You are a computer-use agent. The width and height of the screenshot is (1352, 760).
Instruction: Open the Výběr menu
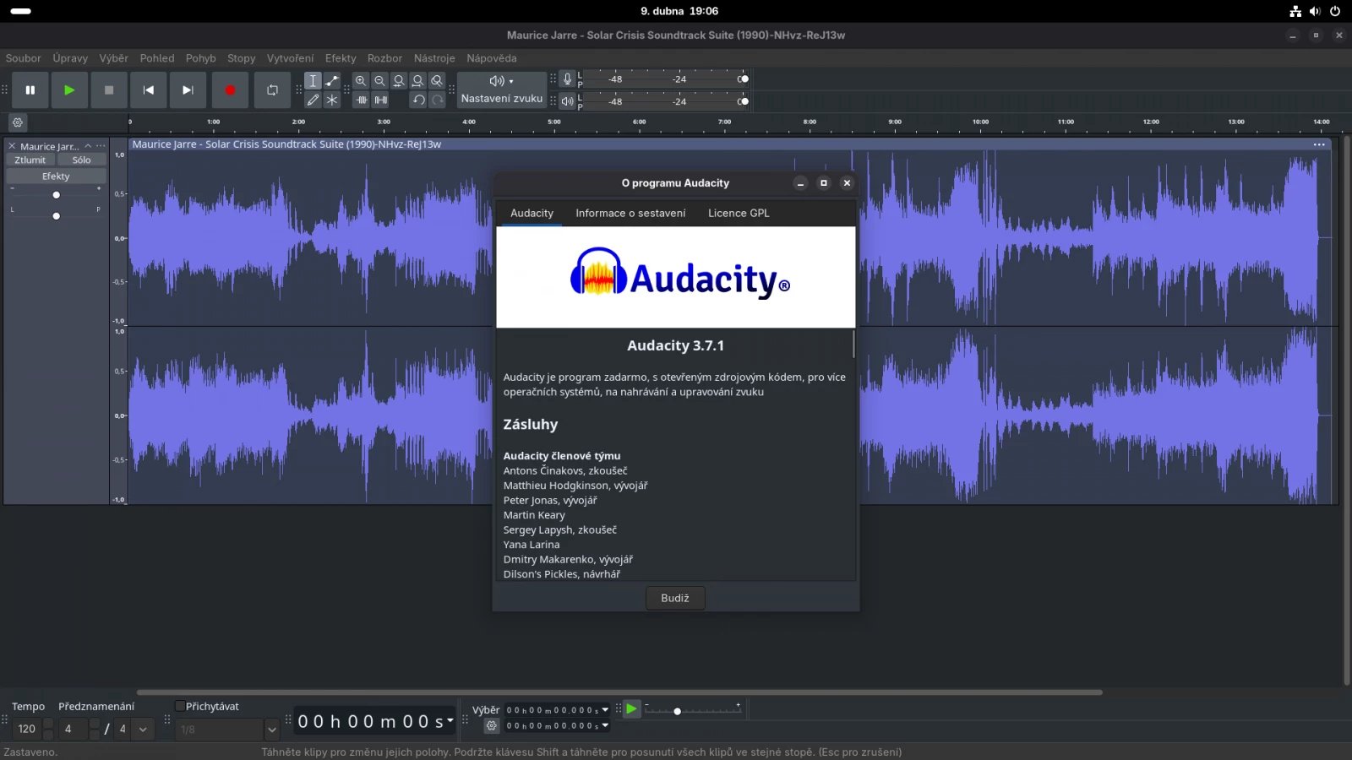114,58
